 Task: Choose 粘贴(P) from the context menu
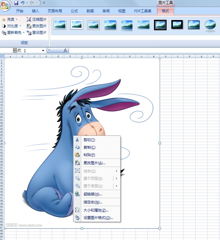tap(97, 155)
